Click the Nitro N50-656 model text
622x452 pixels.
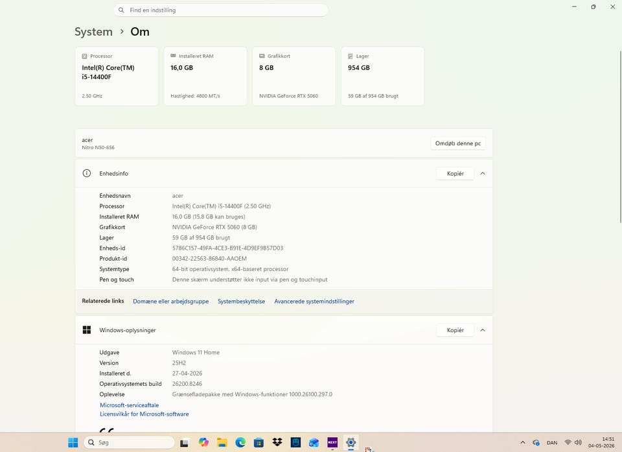[98, 147]
